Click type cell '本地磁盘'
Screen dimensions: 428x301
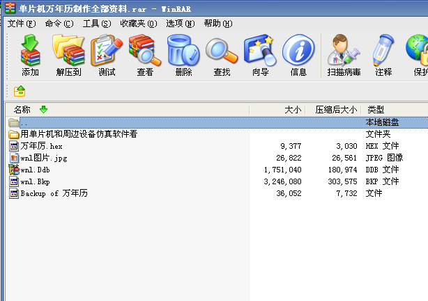pos(382,122)
